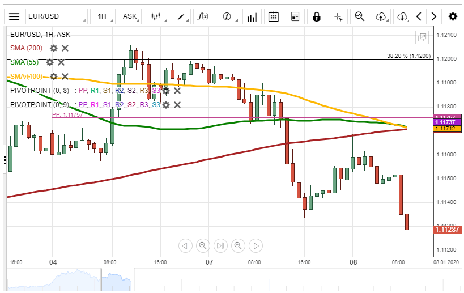Click the 38.20 % (1.1200) Fibonacci label

(408, 56)
